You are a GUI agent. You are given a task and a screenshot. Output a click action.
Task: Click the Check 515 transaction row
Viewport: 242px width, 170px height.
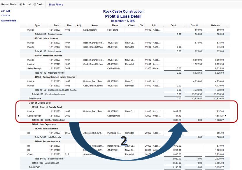pos(125,155)
